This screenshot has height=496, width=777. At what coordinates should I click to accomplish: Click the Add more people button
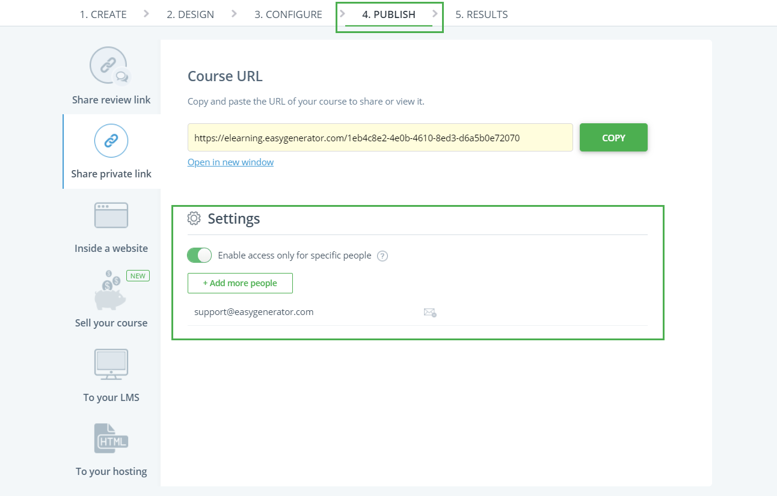click(x=240, y=283)
